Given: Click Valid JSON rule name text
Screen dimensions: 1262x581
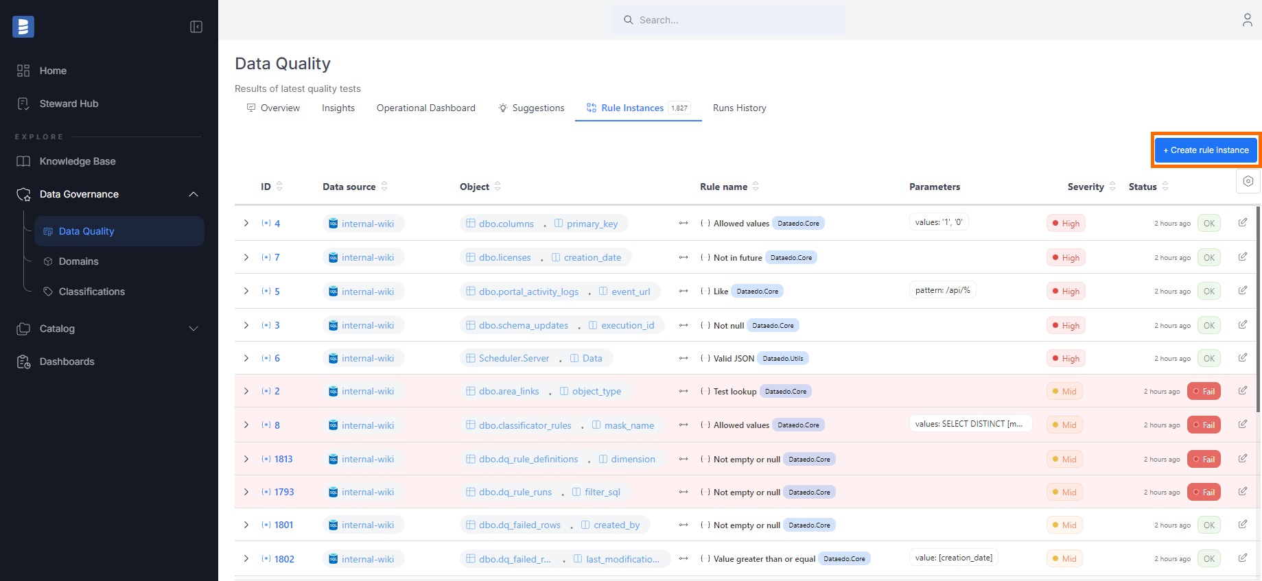Looking at the screenshot, I should [x=734, y=358].
